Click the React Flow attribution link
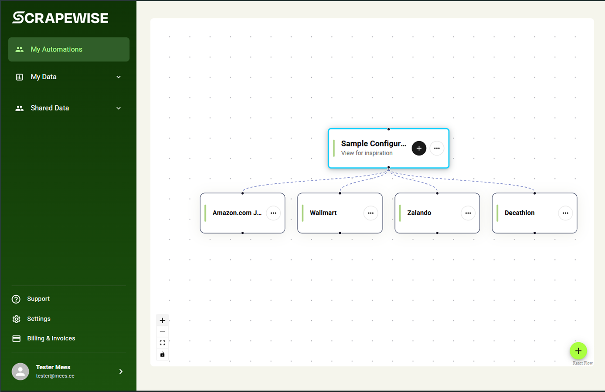The width and height of the screenshot is (605, 392). [583, 363]
